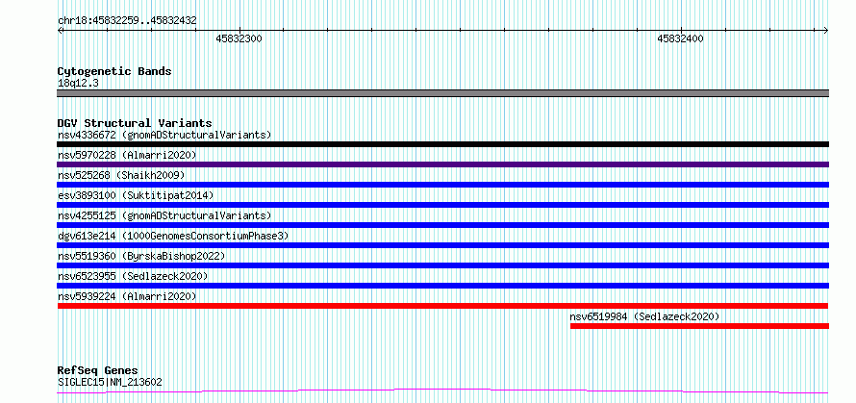Click the short red nsv6519984 variant bar
This screenshot has width=856, height=403.
[x=699, y=326]
